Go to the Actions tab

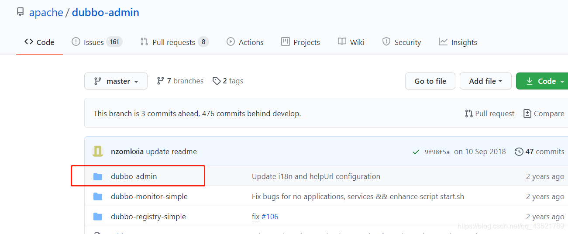click(245, 42)
